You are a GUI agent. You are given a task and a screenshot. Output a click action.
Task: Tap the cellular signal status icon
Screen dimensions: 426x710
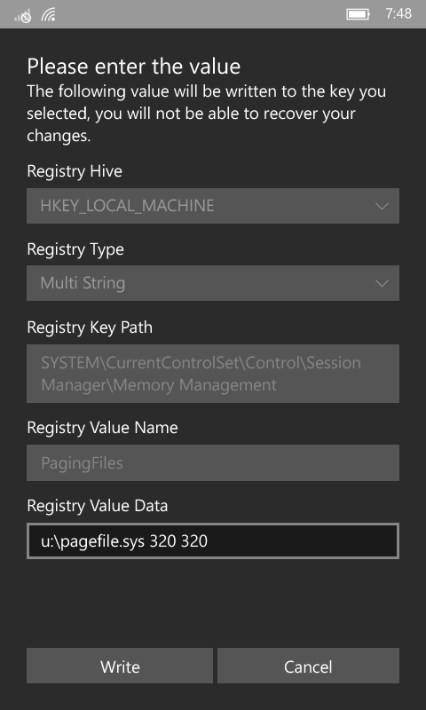point(22,15)
